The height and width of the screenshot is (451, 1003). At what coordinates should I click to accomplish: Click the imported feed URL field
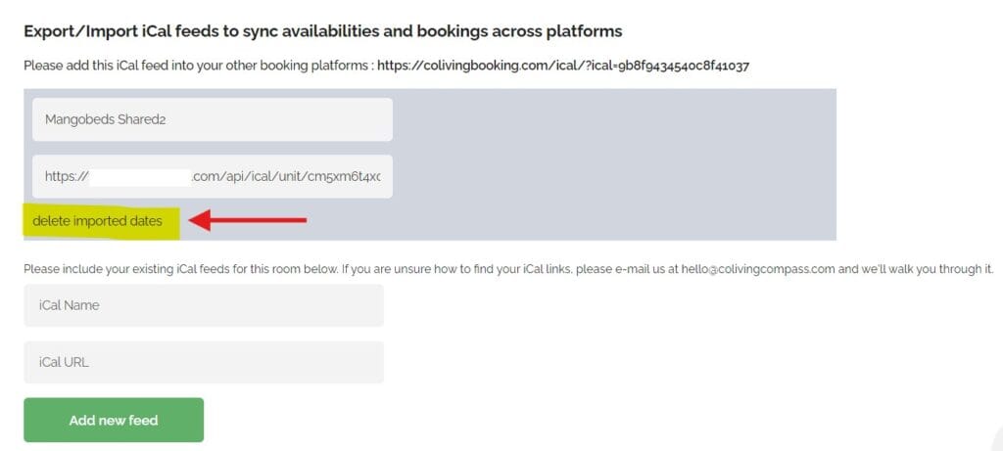point(212,177)
